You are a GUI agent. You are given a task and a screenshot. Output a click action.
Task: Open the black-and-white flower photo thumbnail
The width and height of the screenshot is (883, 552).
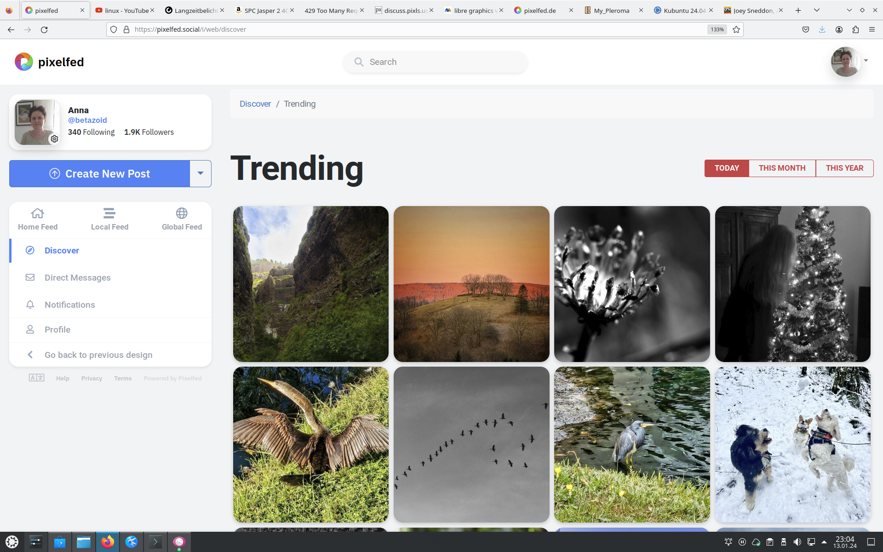click(x=631, y=284)
